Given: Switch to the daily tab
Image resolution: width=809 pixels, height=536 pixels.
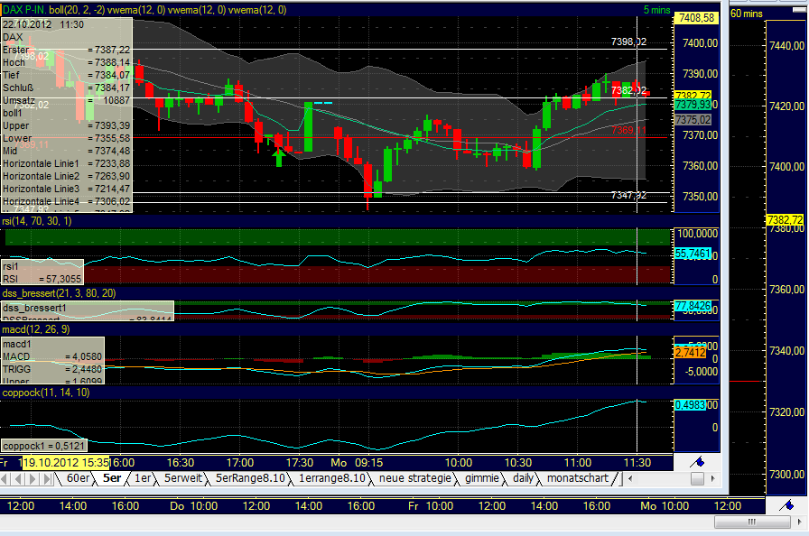Looking at the screenshot, I should coord(521,478).
